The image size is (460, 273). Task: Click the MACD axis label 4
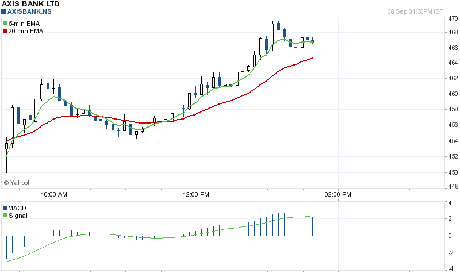450,203
